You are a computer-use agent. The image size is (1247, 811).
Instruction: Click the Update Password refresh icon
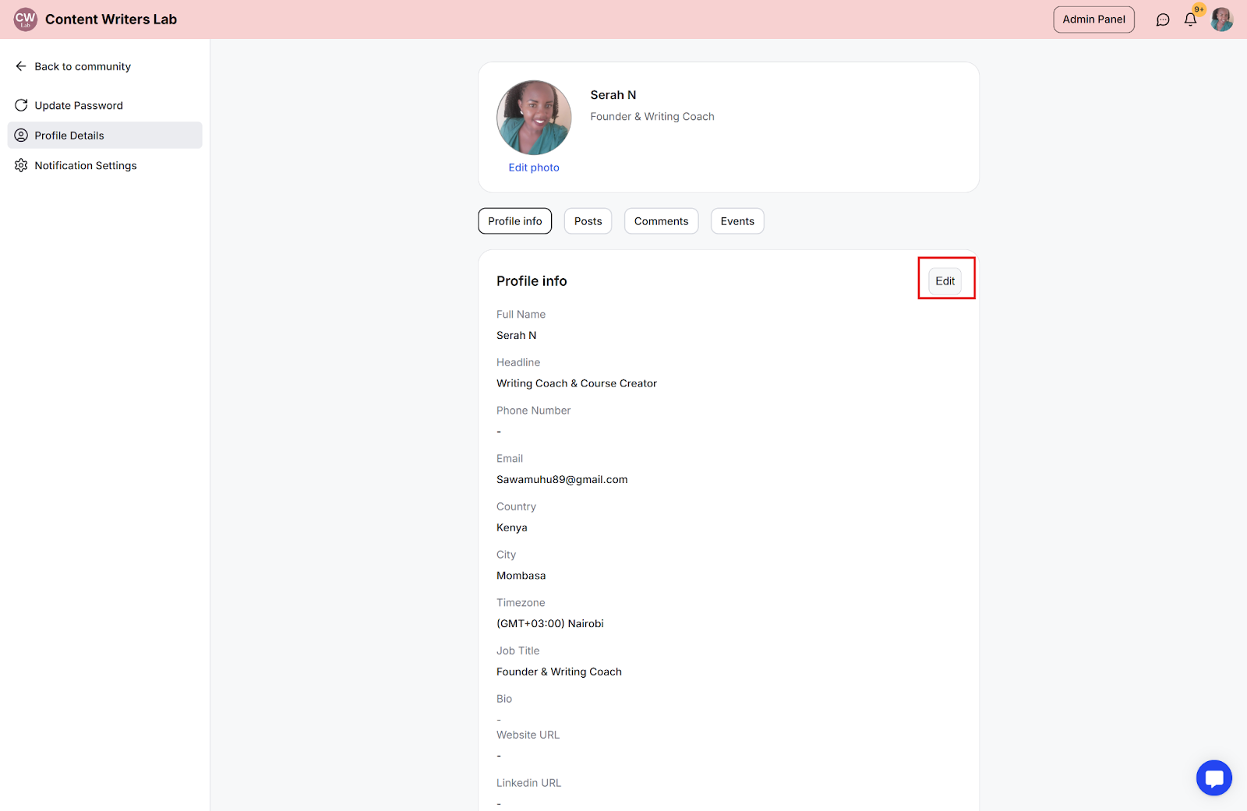point(21,105)
